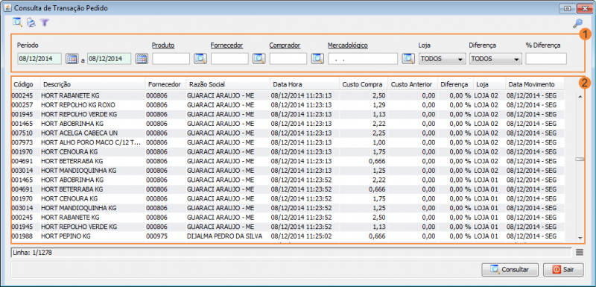This screenshot has width=596, height=287.
Task: Click the purple filter funnel icon
Action: pyautogui.click(x=45, y=23)
